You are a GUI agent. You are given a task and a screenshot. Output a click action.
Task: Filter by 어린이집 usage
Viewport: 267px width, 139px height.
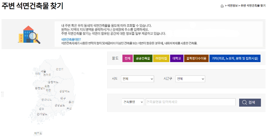coord(161,58)
